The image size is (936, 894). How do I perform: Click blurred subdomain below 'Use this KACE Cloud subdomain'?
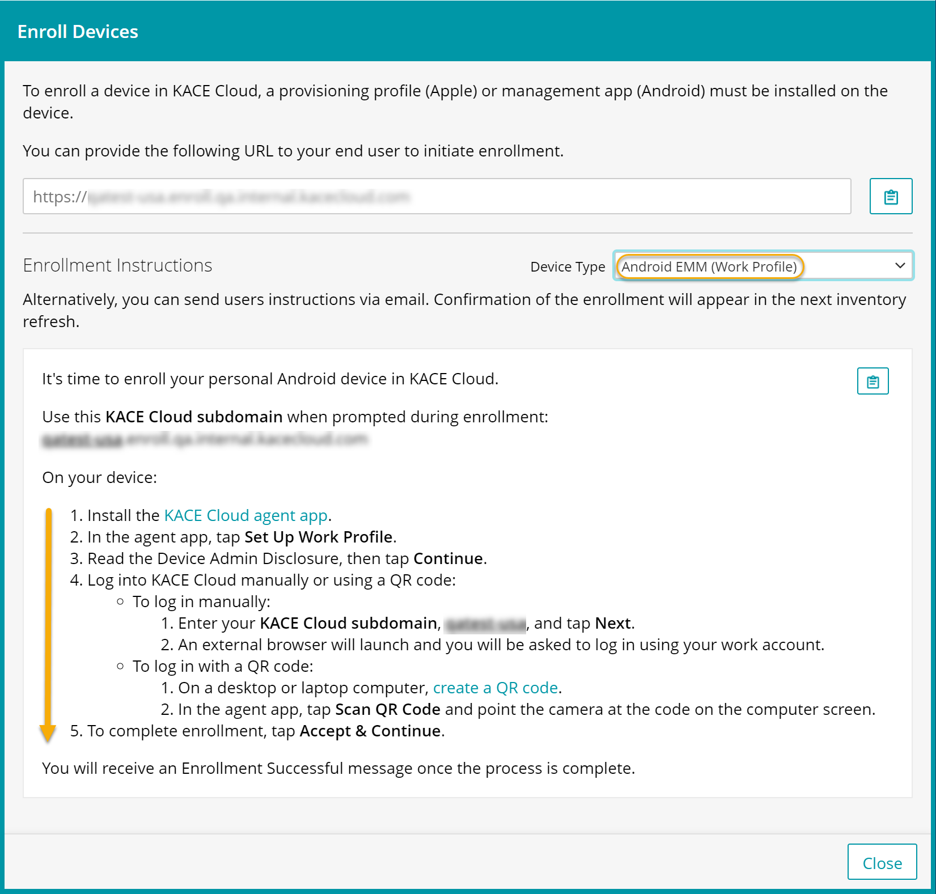(x=205, y=439)
